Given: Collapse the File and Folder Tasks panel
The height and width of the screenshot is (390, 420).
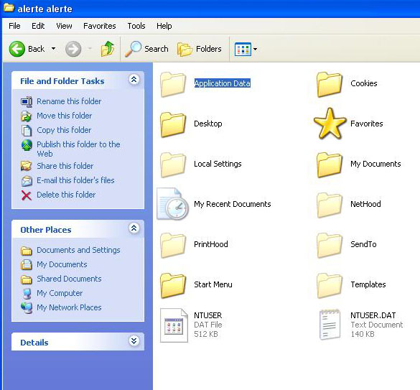Looking at the screenshot, I should pyautogui.click(x=134, y=79).
